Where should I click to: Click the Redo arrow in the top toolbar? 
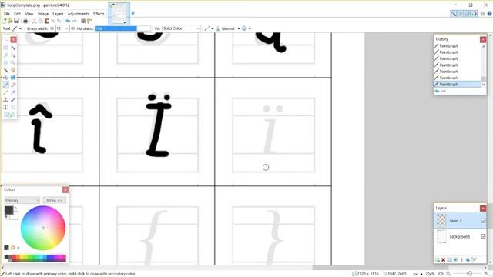pyautogui.click(x=75, y=21)
